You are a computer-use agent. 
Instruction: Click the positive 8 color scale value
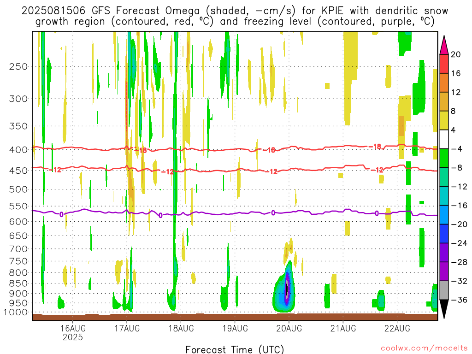click(x=454, y=112)
